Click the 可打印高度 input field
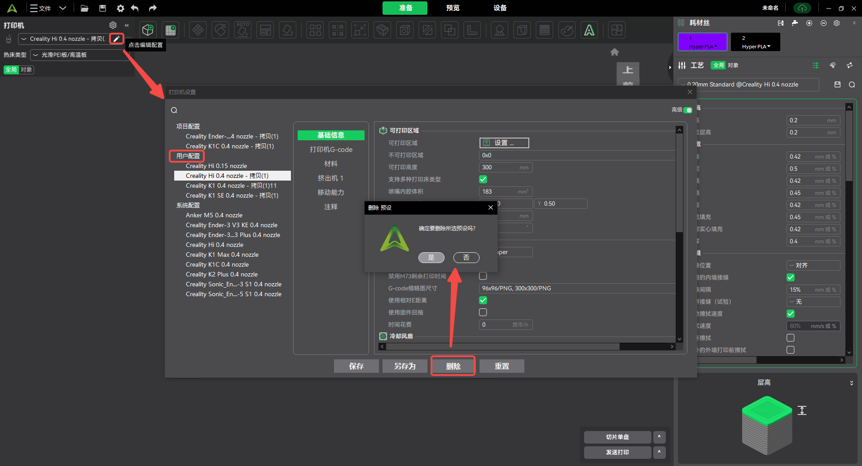862x466 pixels. coord(506,168)
